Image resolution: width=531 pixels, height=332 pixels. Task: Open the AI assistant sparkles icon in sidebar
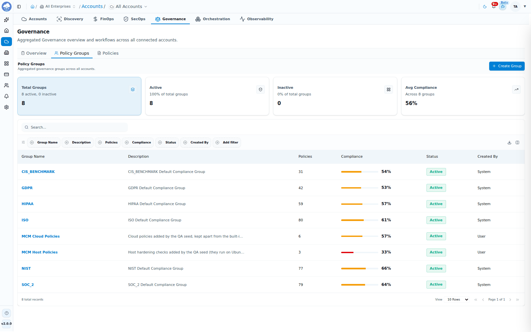(6, 20)
